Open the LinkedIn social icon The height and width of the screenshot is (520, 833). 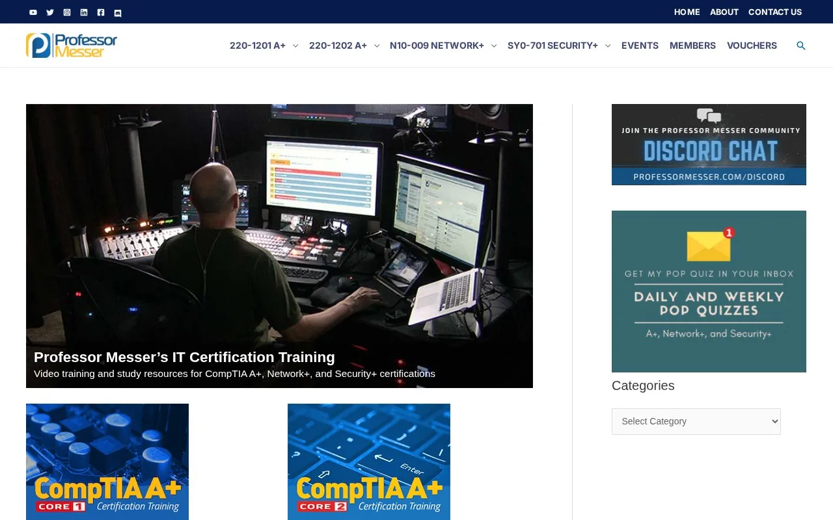point(84,12)
